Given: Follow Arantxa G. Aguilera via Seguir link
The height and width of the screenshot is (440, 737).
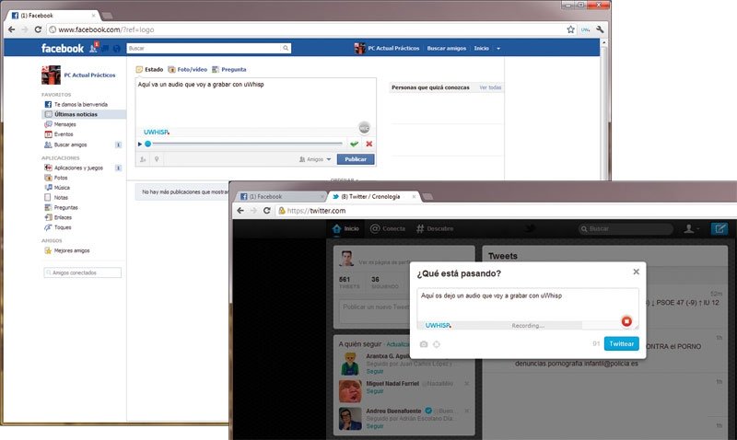Looking at the screenshot, I should [x=375, y=372].
